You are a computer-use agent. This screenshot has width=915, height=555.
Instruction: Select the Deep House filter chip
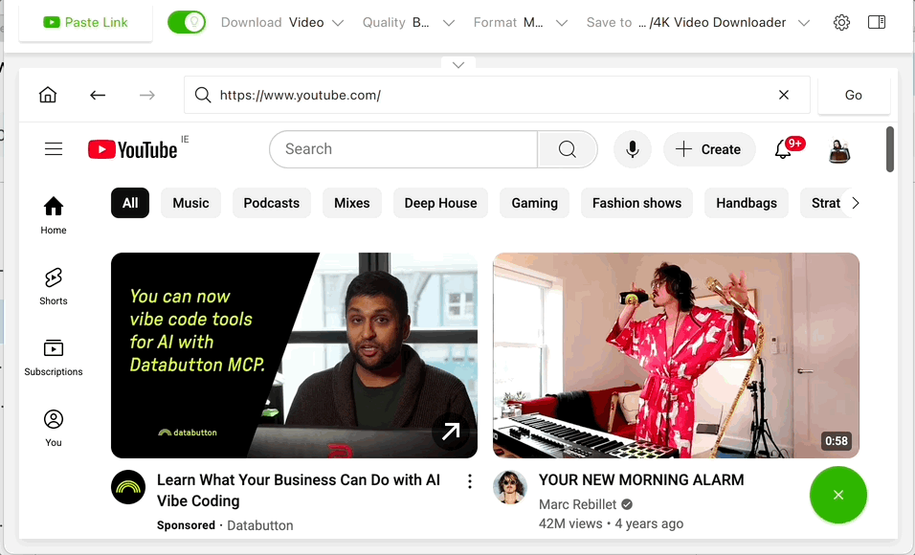pos(440,203)
